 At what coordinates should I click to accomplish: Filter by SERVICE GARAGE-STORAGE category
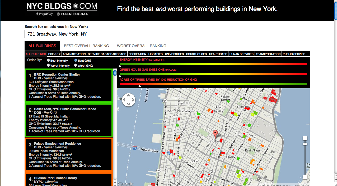click(107, 54)
